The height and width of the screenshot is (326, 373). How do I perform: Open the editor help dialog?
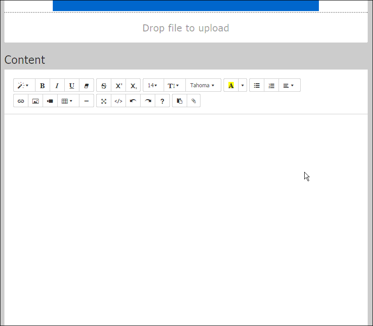point(162,101)
